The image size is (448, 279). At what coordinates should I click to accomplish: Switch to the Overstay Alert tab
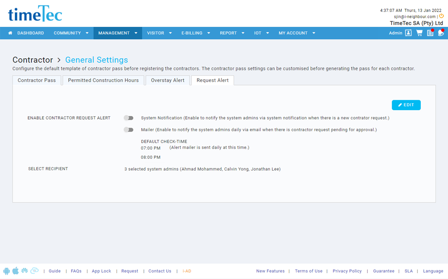point(168,81)
